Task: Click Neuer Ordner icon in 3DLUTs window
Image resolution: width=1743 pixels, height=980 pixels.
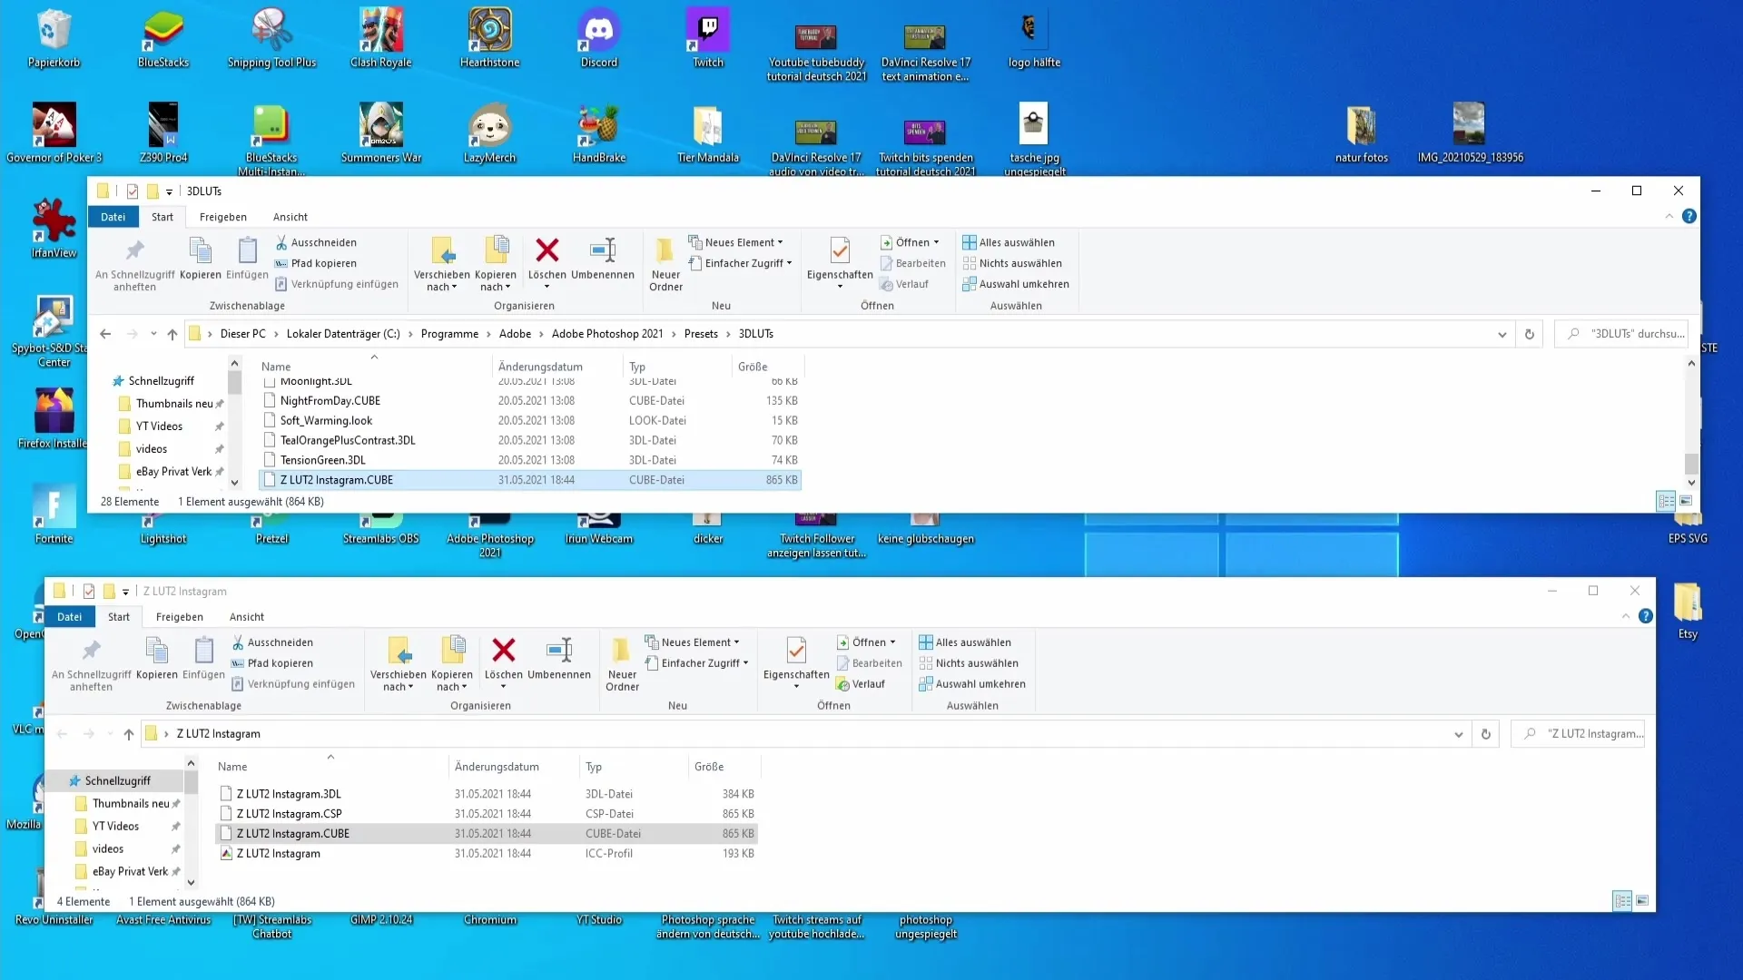Action: tap(665, 250)
